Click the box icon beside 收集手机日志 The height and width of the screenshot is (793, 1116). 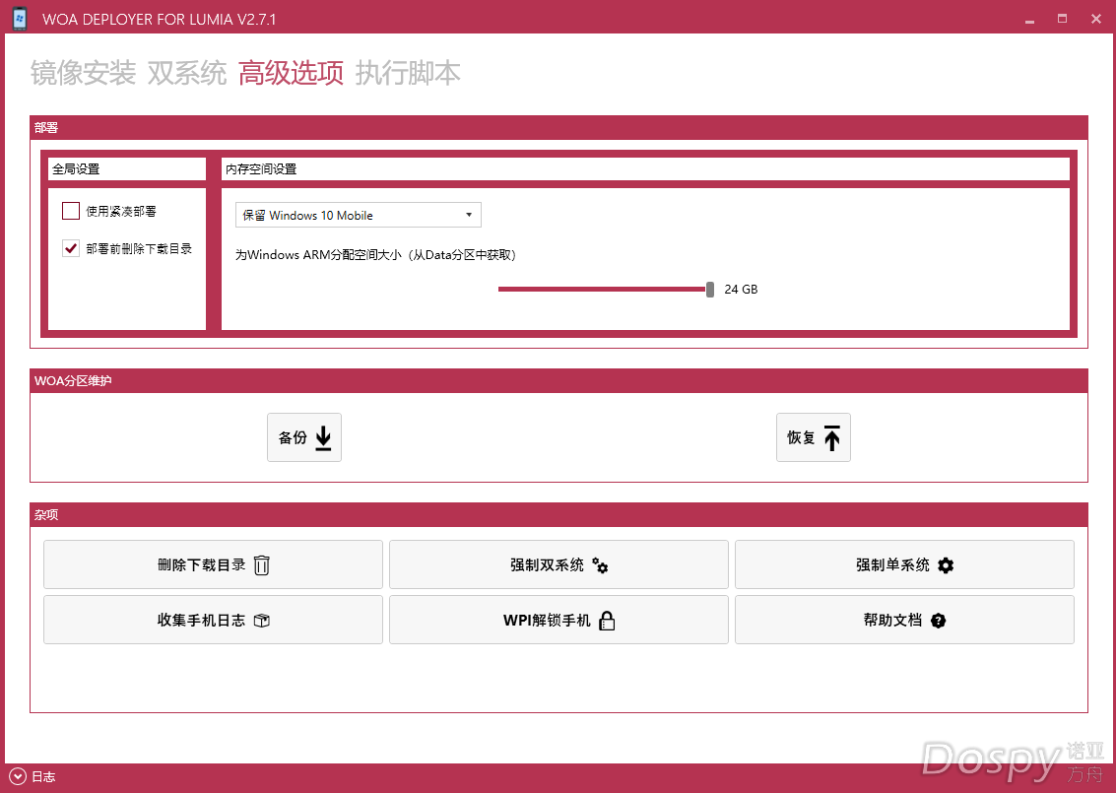click(262, 621)
